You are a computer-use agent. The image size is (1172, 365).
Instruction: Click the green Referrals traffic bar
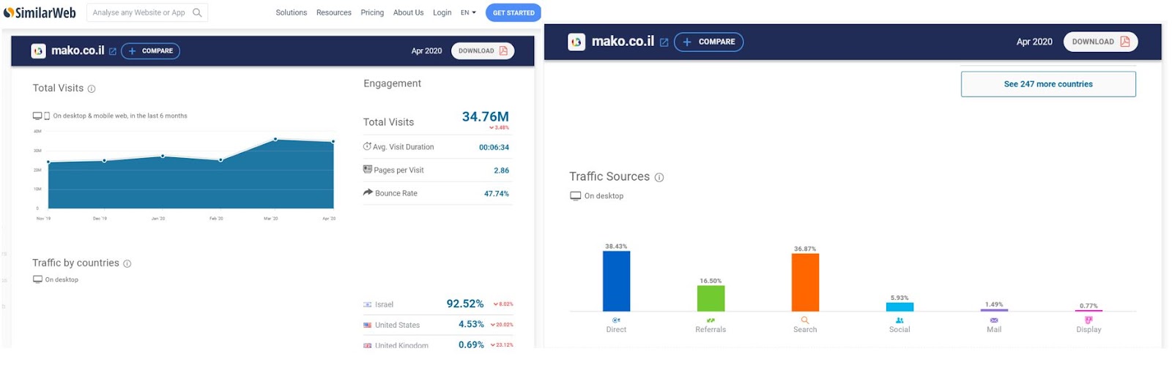pyautogui.click(x=711, y=298)
